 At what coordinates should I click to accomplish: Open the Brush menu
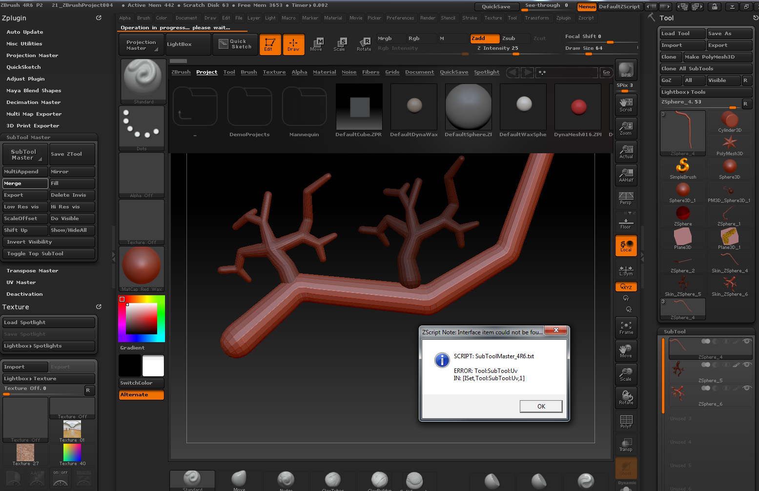point(144,18)
